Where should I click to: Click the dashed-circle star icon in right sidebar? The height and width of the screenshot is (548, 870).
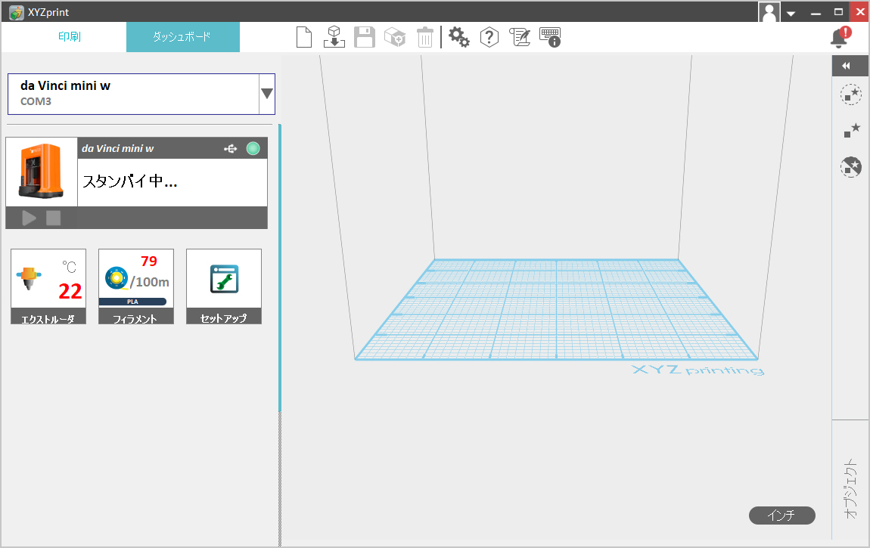coord(851,94)
